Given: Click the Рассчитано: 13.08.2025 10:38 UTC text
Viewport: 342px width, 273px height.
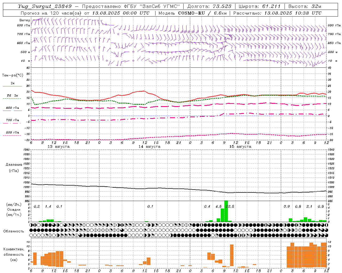Looking at the screenshot, I should pos(277,13).
